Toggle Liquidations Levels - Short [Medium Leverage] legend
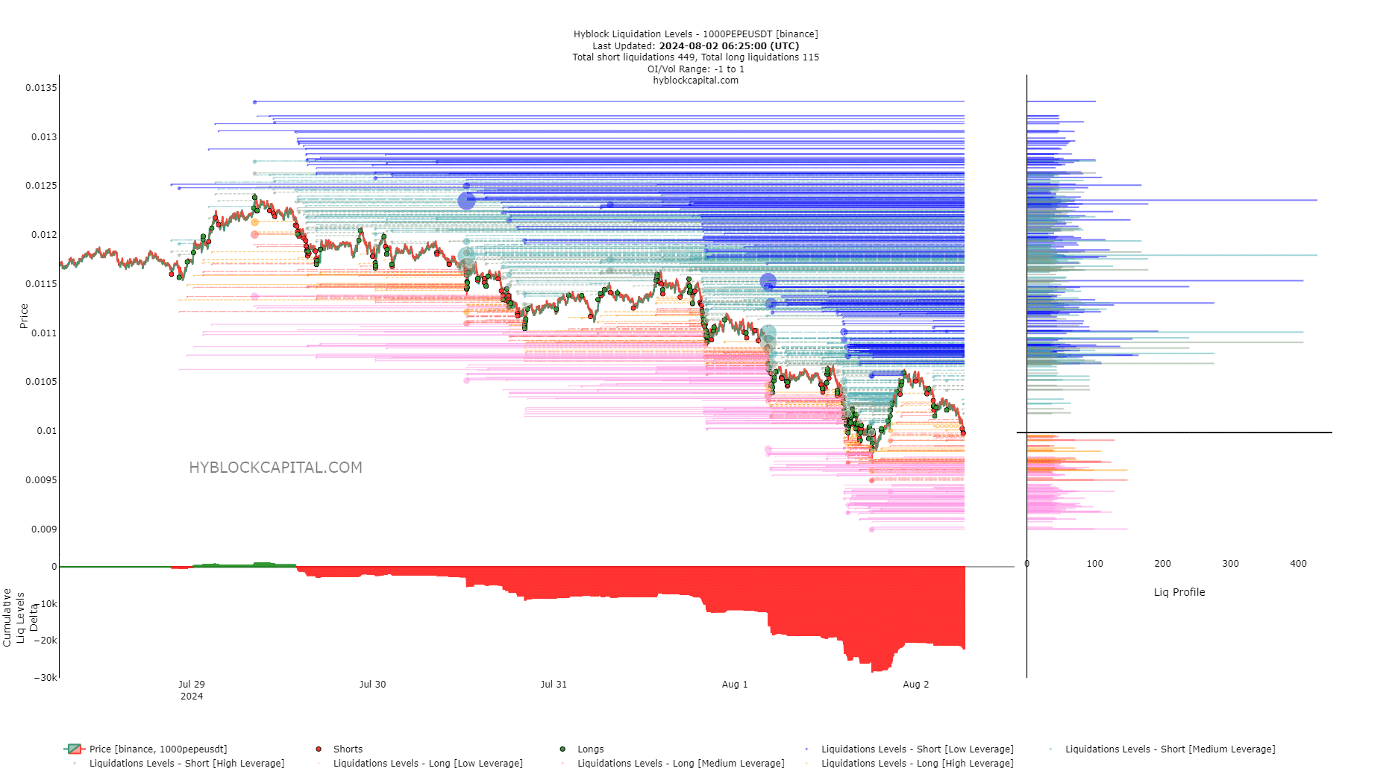This screenshot has width=1392, height=783. [1161, 749]
